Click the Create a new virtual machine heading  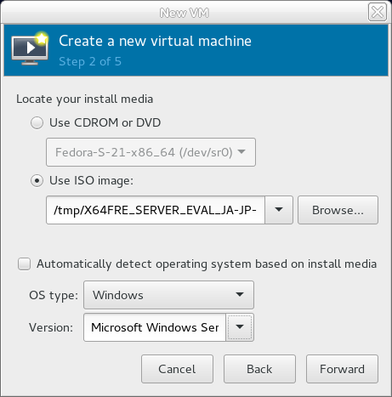coord(155,41)
